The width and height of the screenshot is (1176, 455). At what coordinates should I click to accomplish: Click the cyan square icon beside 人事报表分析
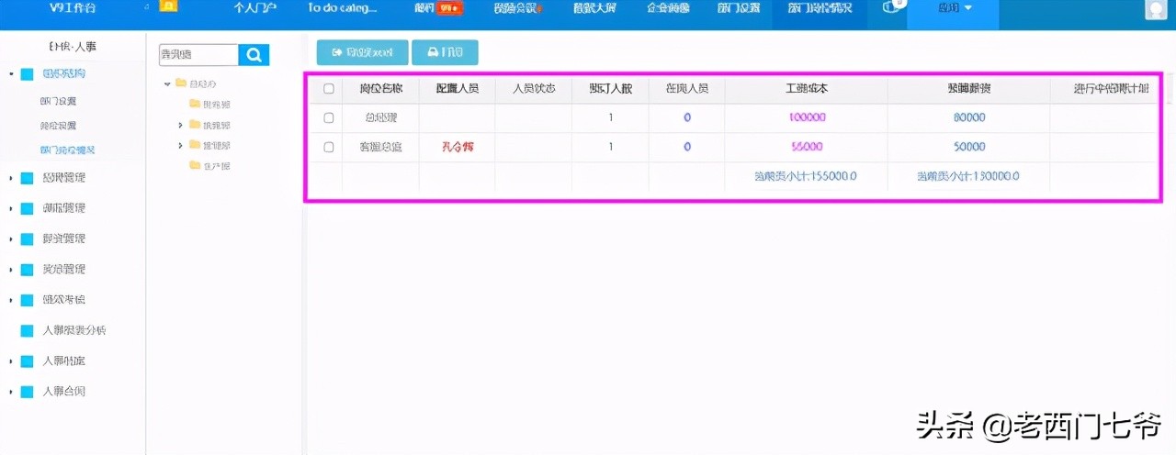tap(27, 330)
